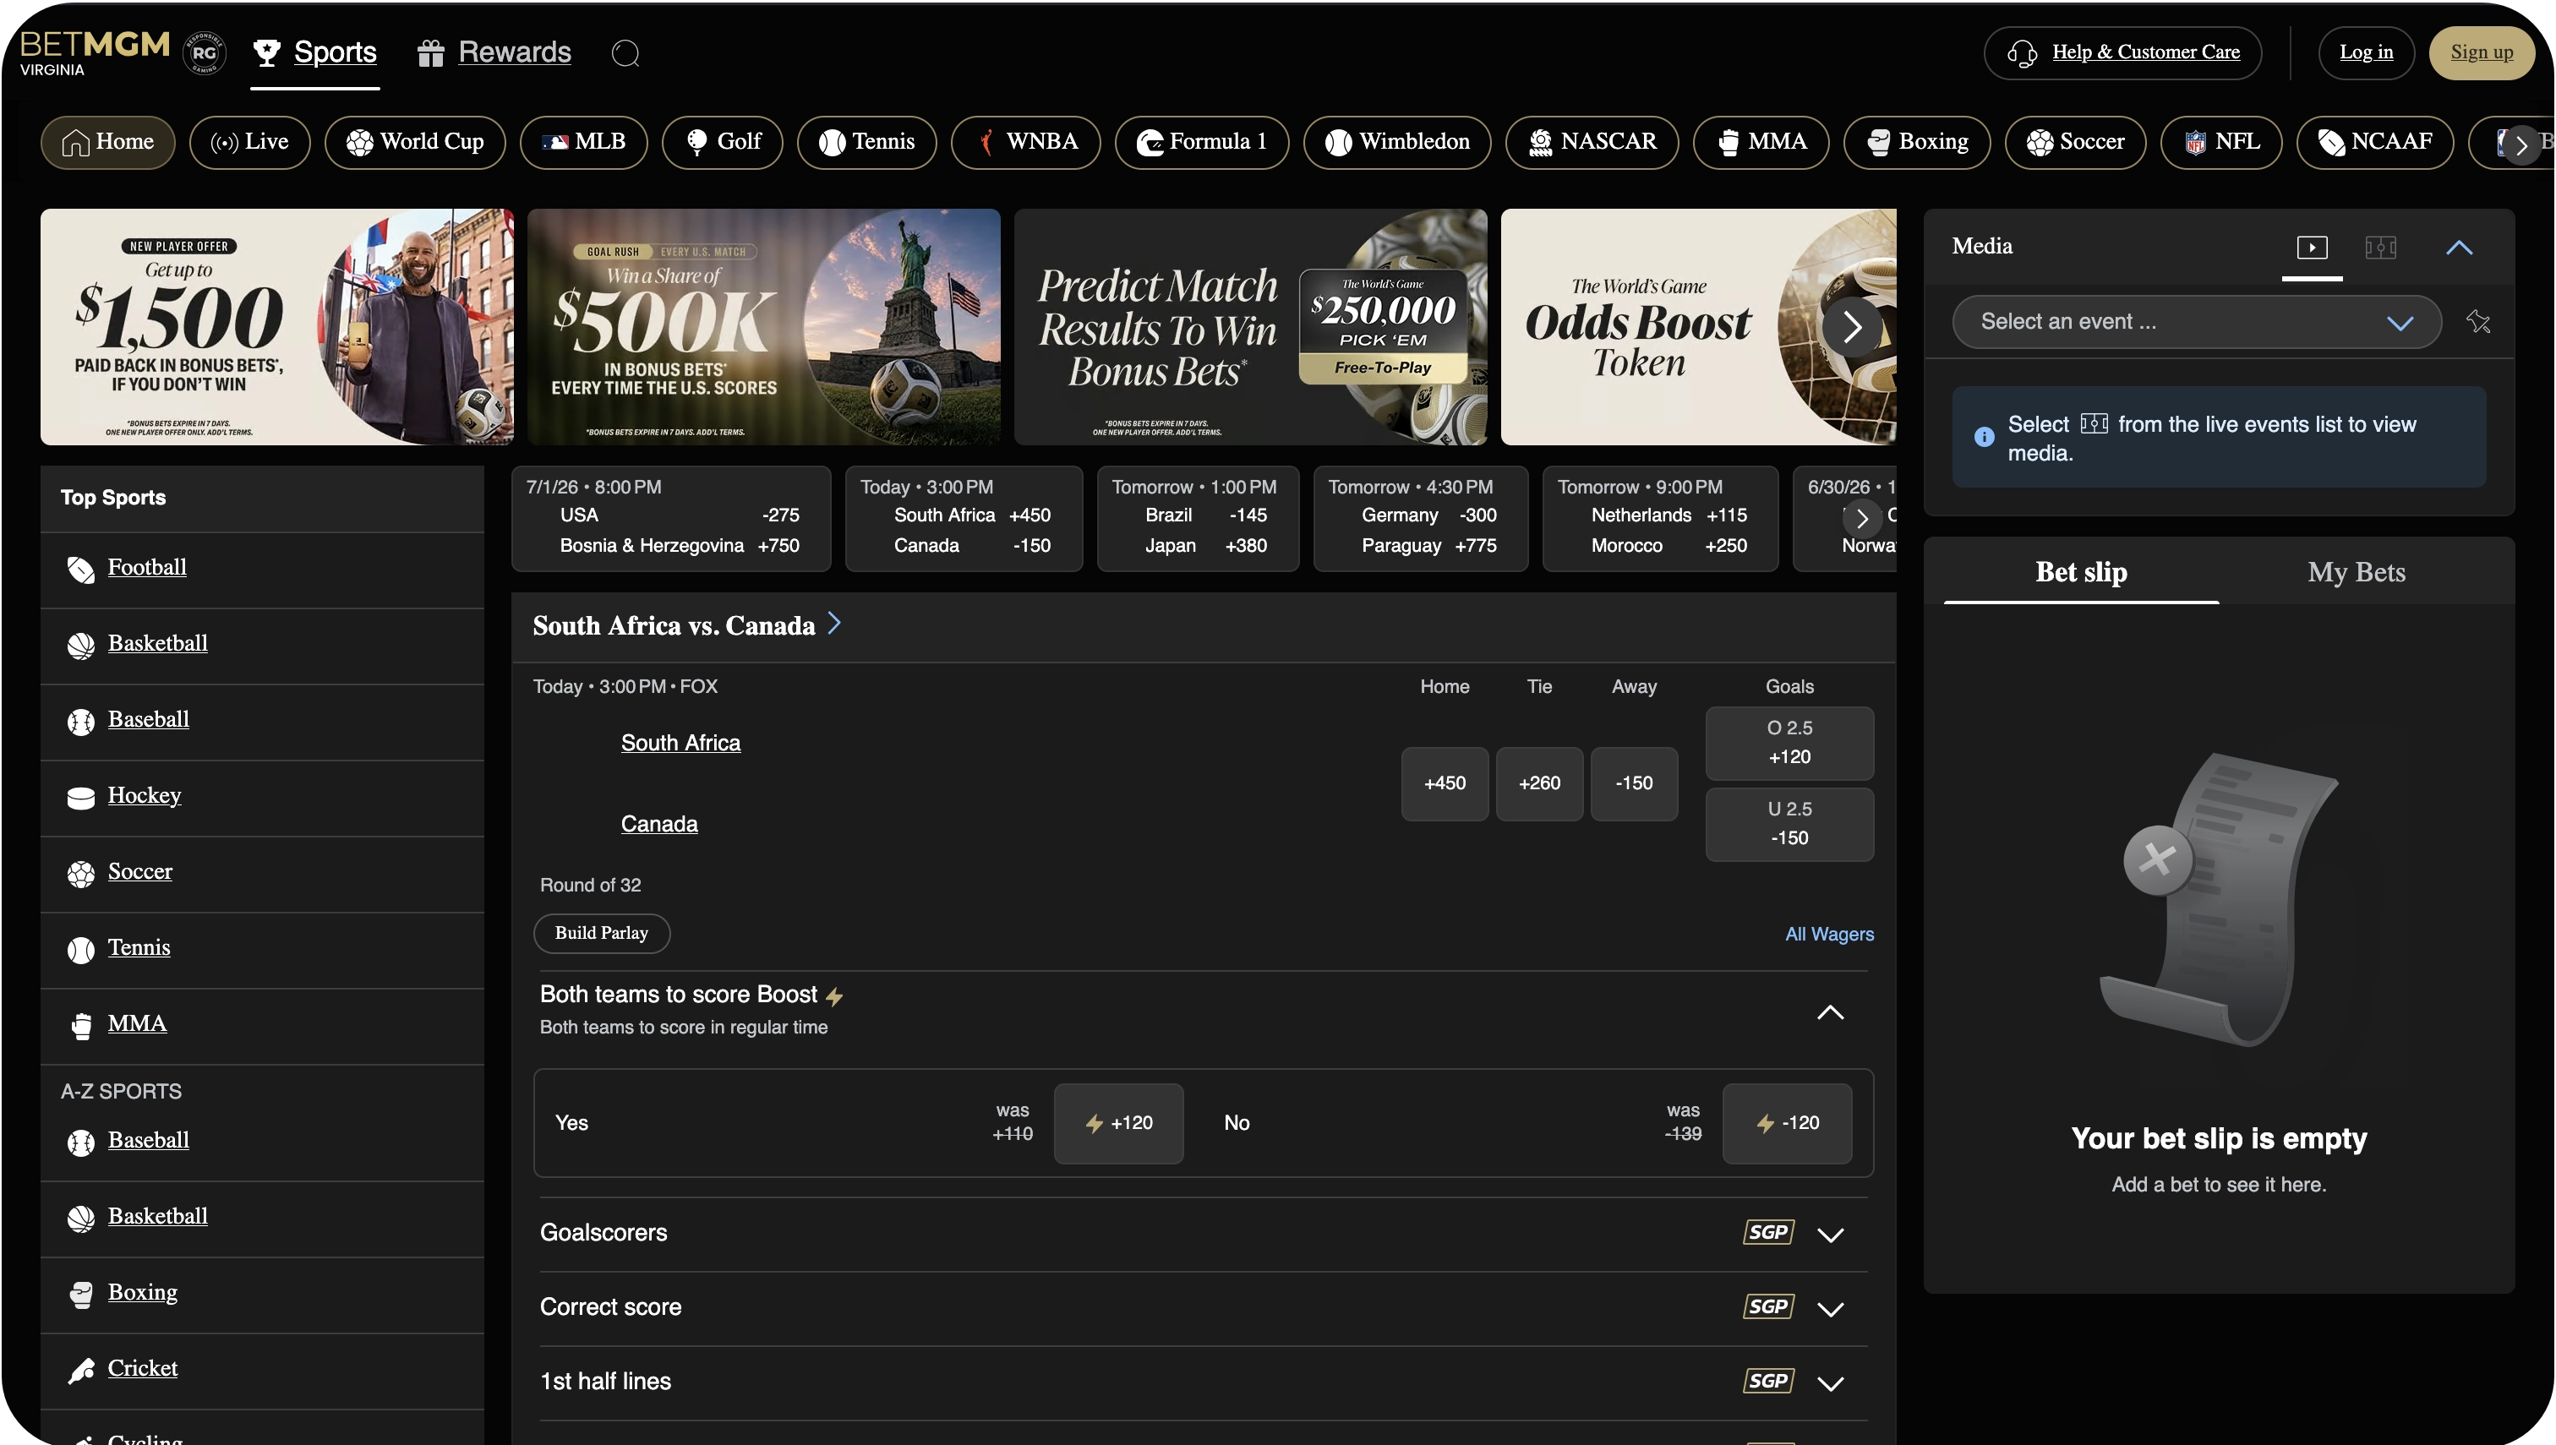
Task: Collapse Both teams to score Boost section
Action: 1829,1012
